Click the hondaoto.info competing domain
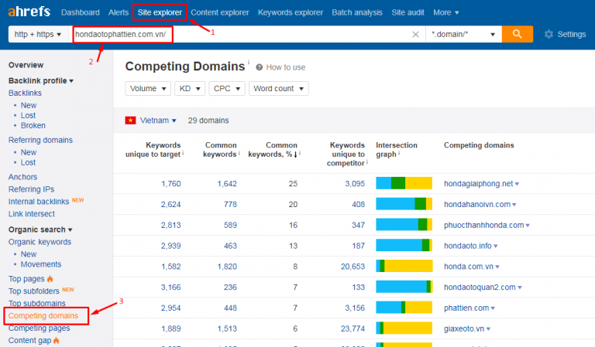The image size is (595, 347). (x=467, y=246)
